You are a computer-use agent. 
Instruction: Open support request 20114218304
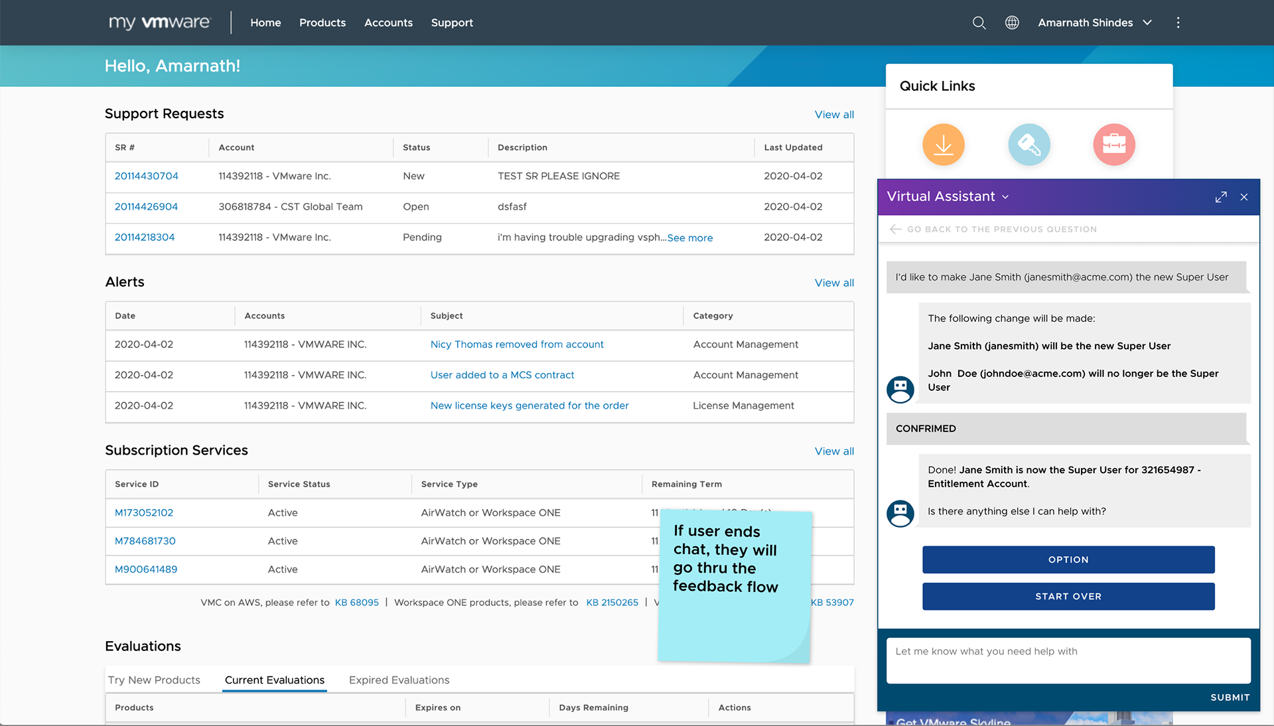pyautogui.click(x=145, y=237)
